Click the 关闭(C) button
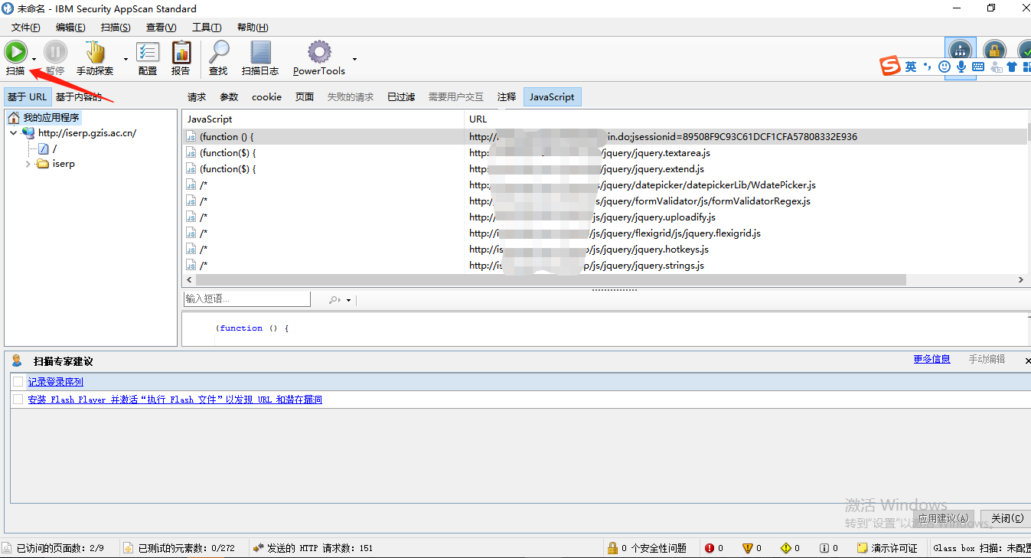 [x=1007, y=519]
